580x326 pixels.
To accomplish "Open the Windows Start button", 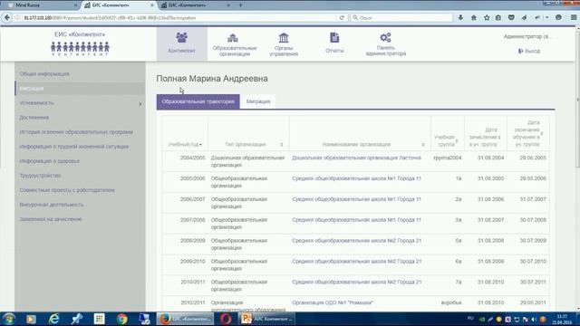I will click(8, 319).
